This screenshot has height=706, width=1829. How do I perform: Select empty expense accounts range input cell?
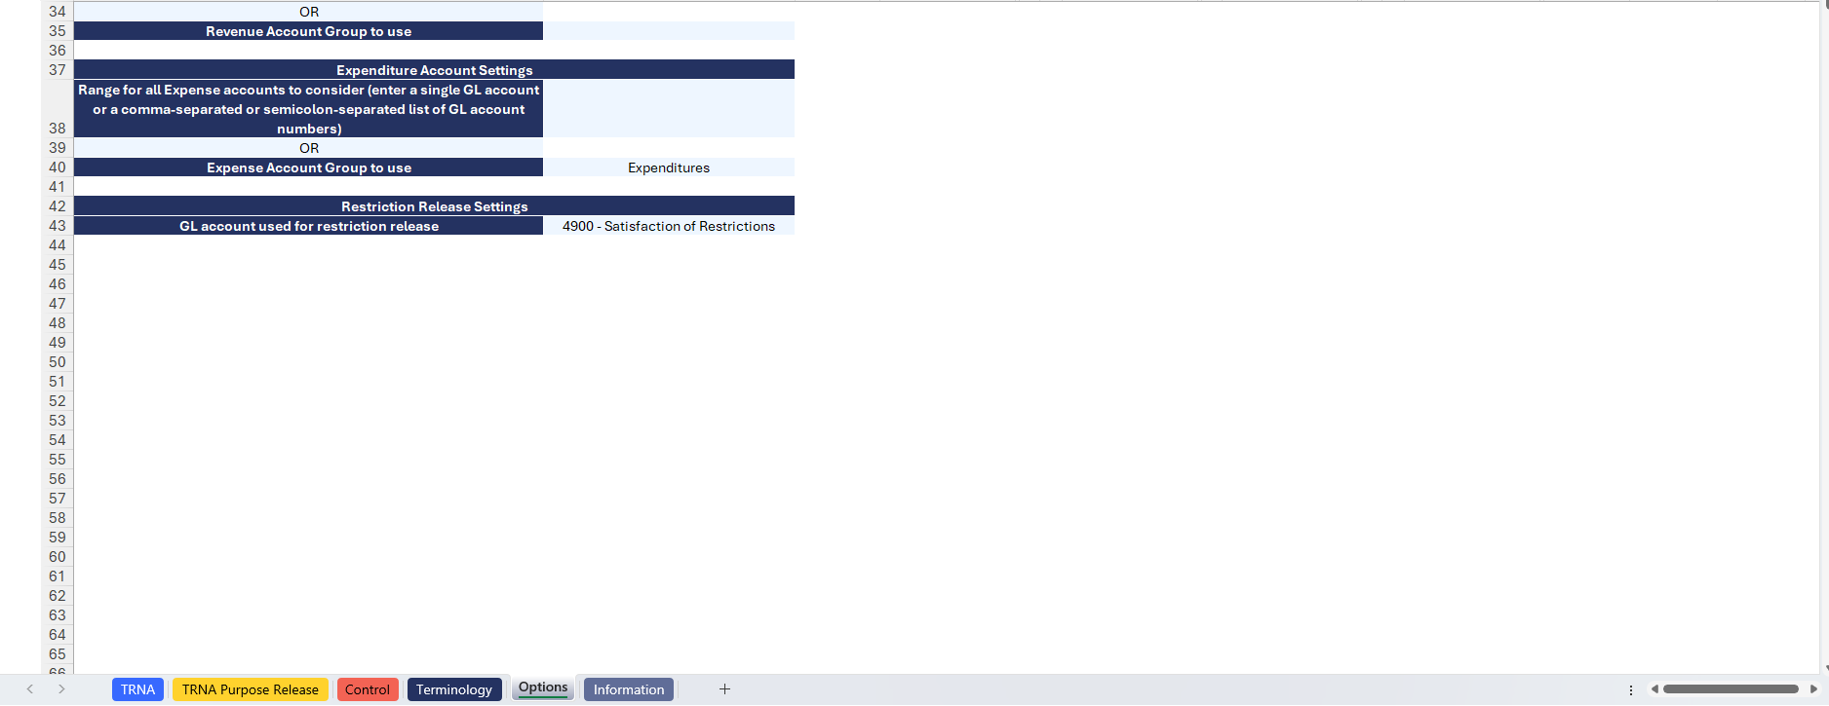click(669, 108)
